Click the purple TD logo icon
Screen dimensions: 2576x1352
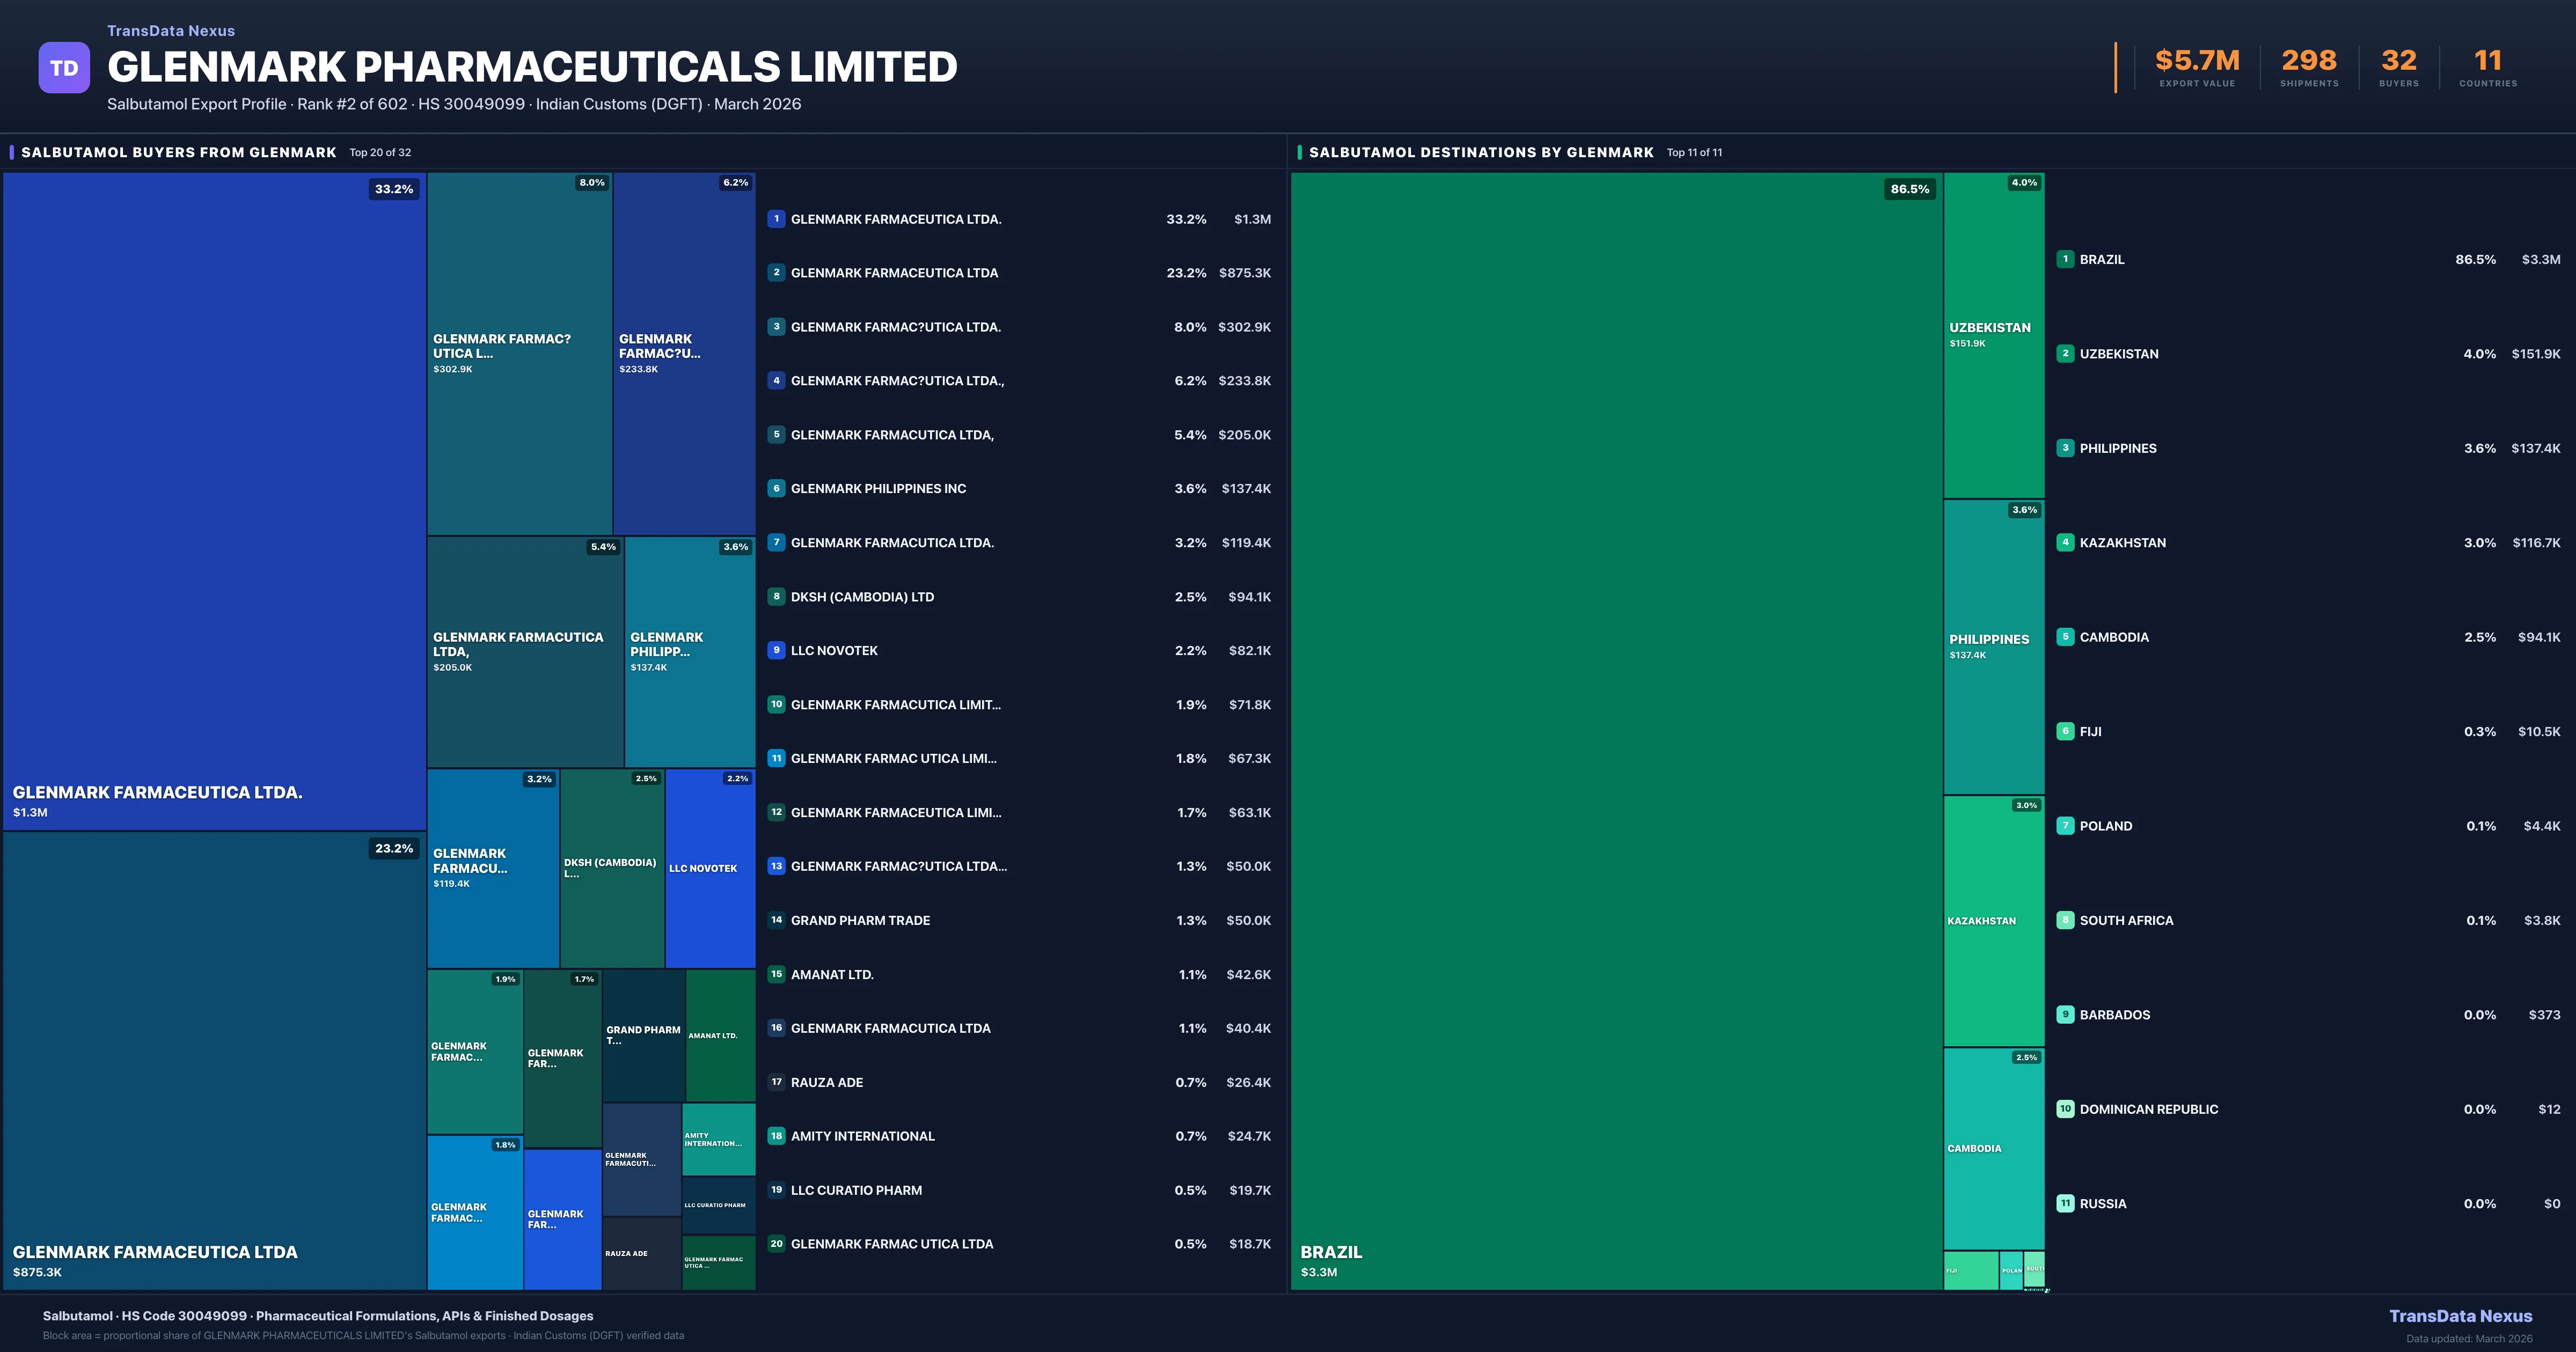(x=64, y=68)
